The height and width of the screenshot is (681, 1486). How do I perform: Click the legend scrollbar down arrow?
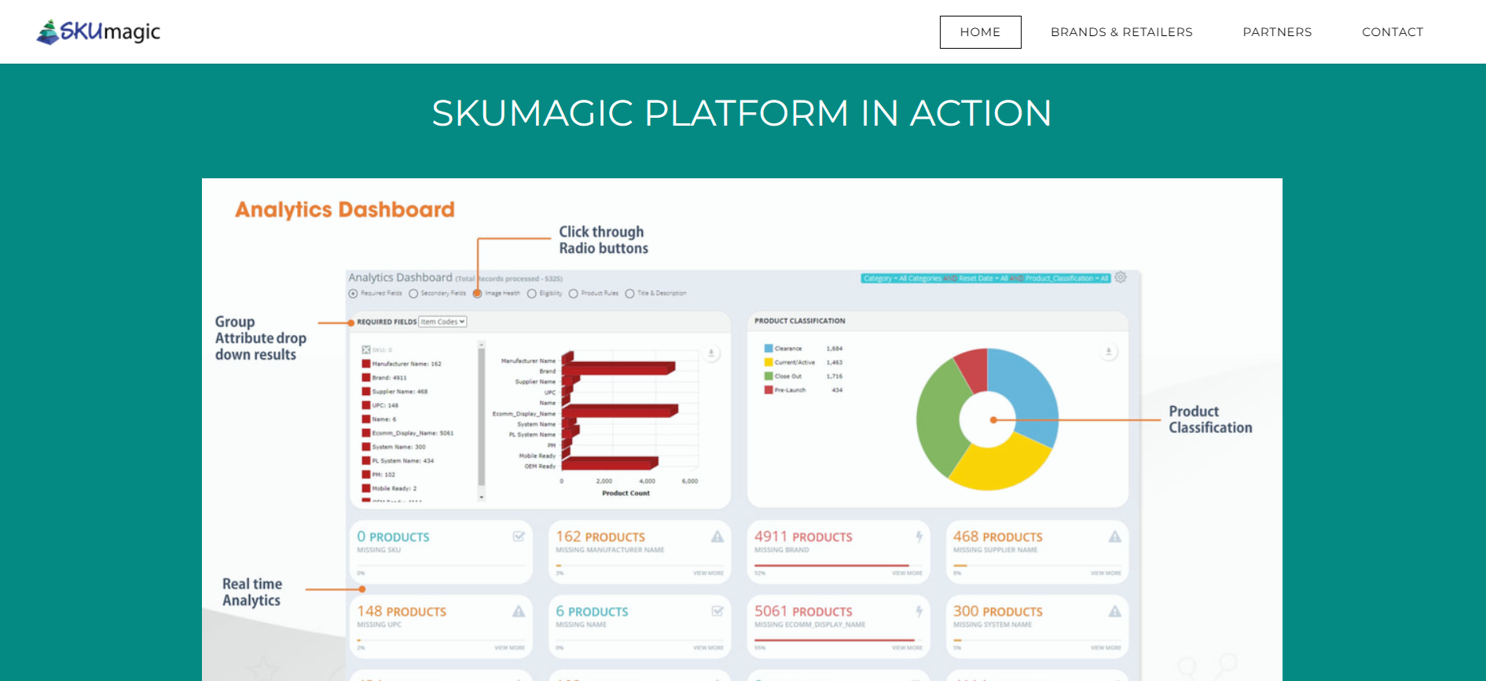[x=482, y=497]
